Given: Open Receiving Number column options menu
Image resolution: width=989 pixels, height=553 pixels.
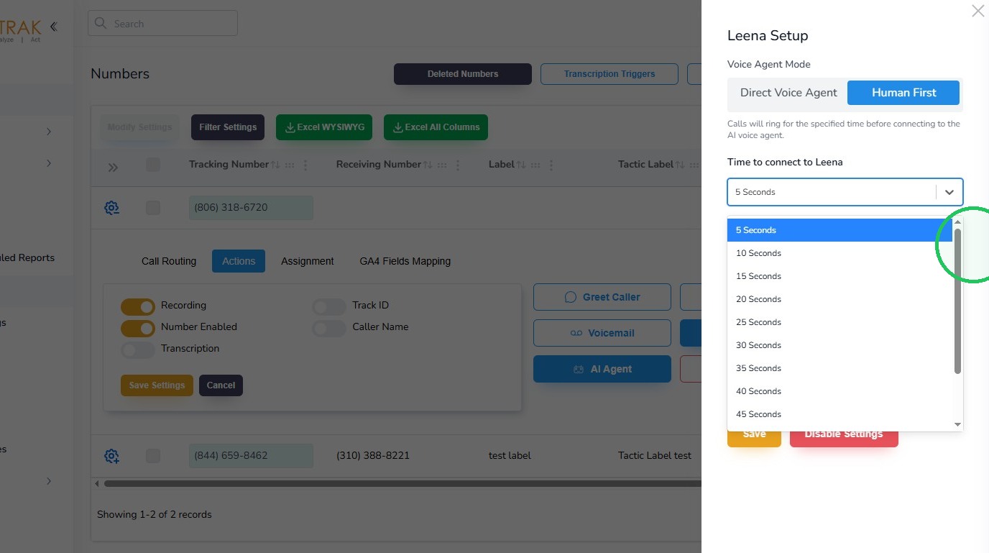Looking at the screenshot, I should [x=458, y=165].
